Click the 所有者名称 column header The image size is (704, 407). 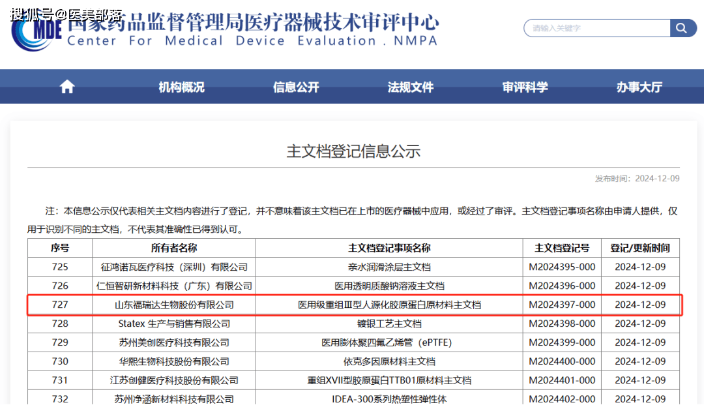click(x=174, y=248)
